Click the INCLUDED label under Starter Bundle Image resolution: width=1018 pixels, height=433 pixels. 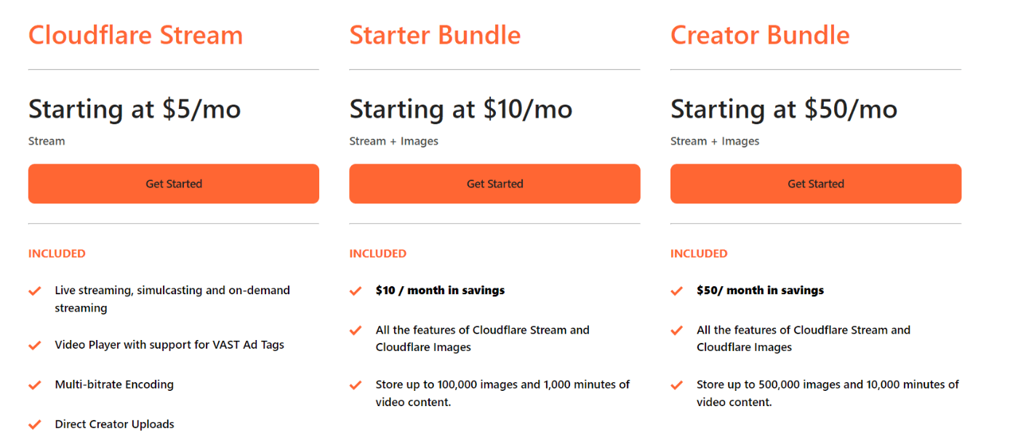point(378,254)
